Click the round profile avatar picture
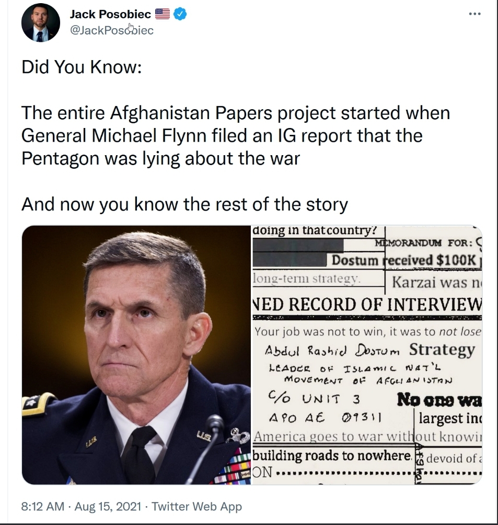The height and width of the screenshot is (525, 498). click(40, 22)
